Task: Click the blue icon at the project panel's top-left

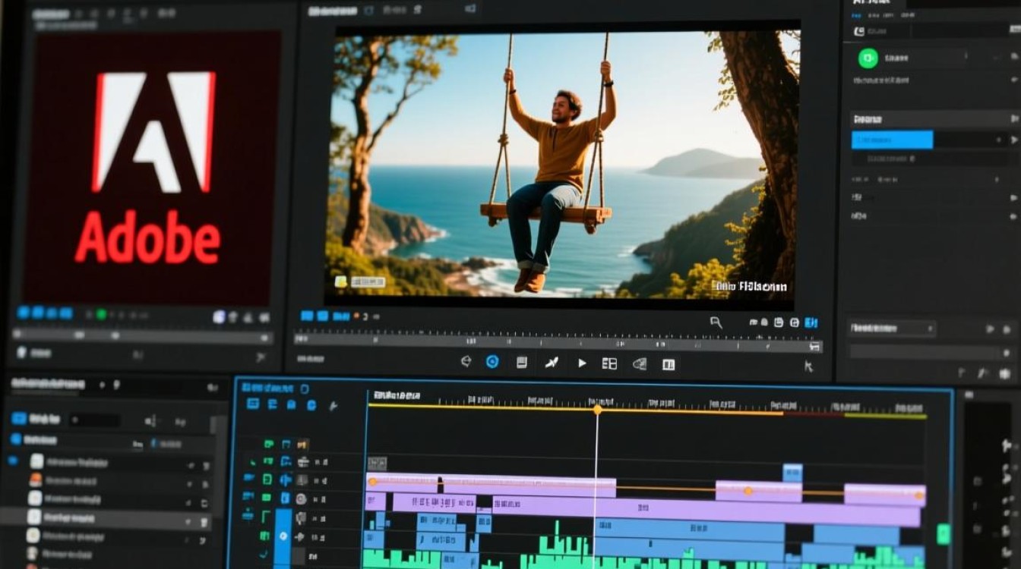Action: click(x=19, y=419)
